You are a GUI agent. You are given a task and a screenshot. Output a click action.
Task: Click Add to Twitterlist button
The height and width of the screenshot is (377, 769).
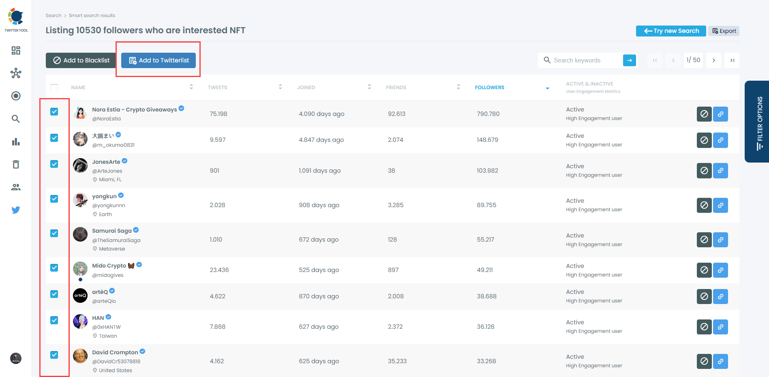[x=159, y=60]
